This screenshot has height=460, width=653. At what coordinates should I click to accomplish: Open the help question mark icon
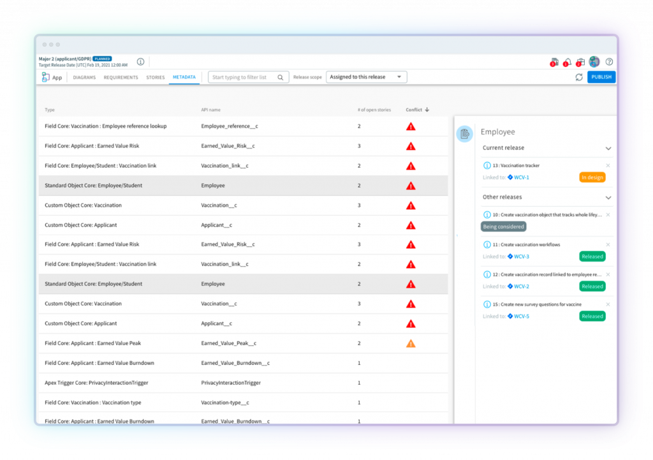click(x=609, y=62)
